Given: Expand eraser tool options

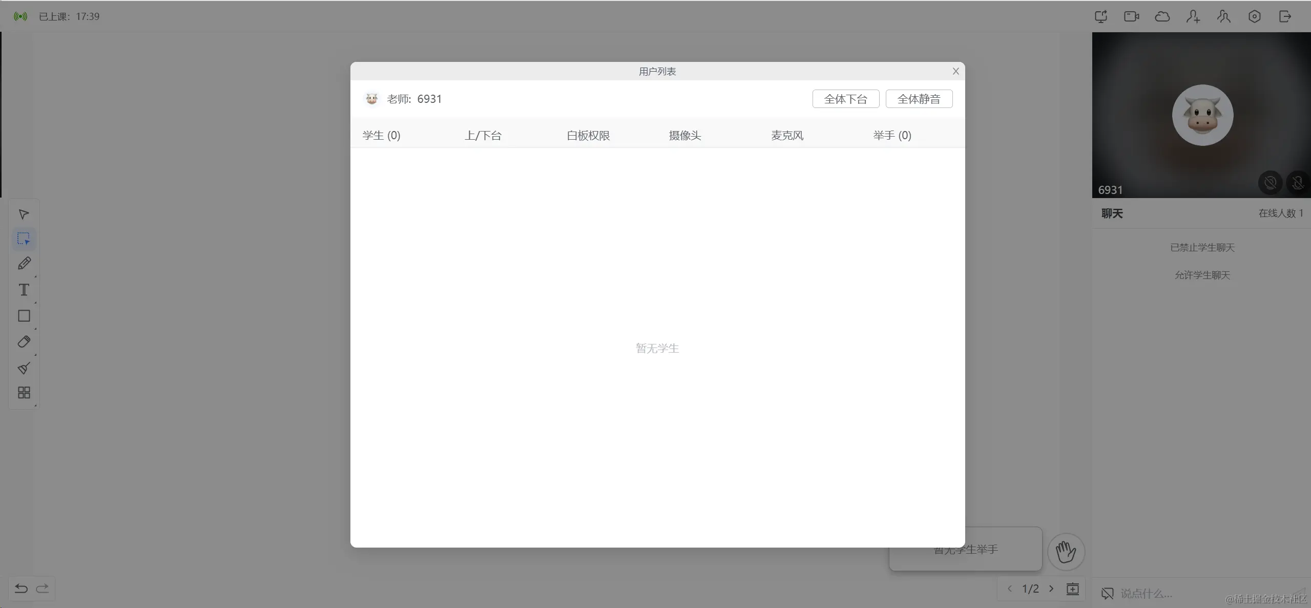Looking at the screenshot, I should point(35,354).
